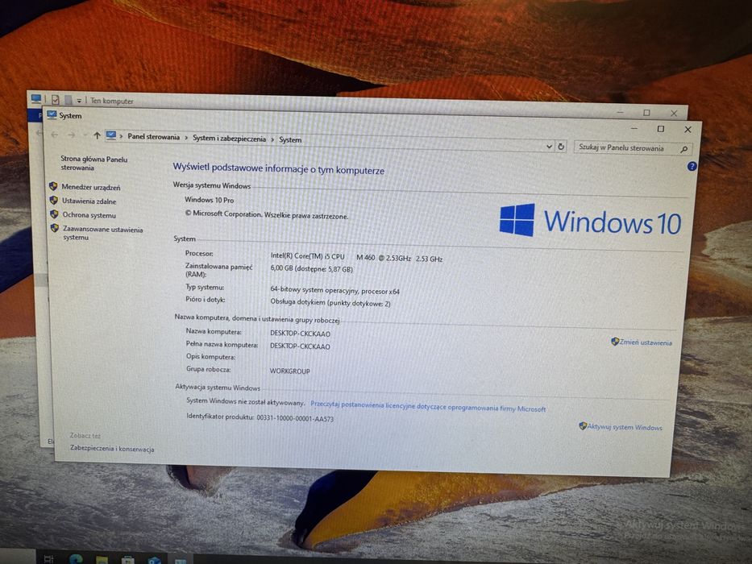Click computer icon in Ten komputer title bar

(x=36, y=99)
